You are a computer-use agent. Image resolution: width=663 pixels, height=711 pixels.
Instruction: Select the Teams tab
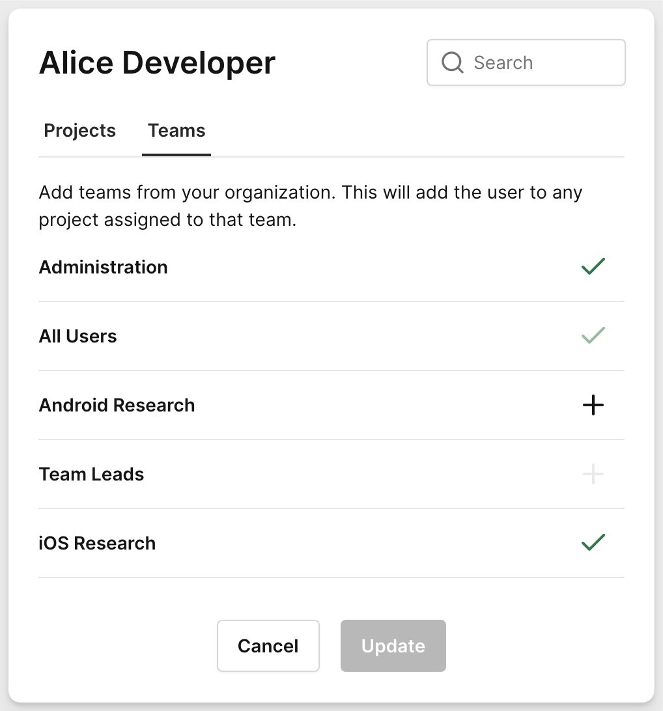click(x=176, y=130)
